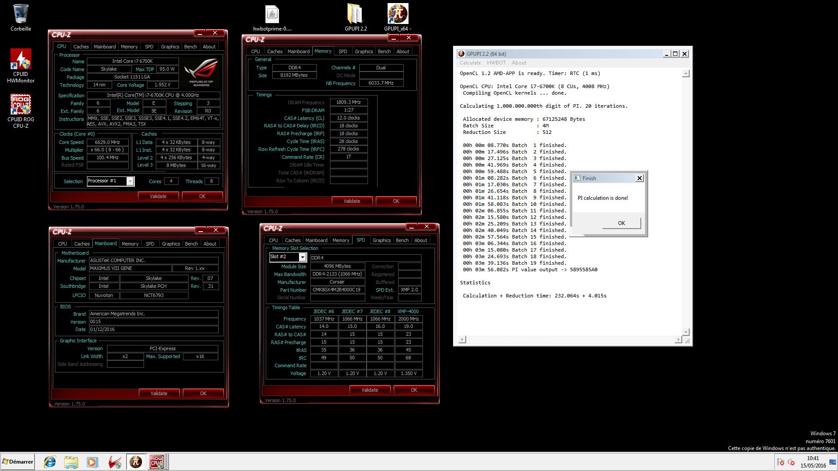
Task: Click the Intel Core i7 6700K name field
Action: tap(132, 61)
